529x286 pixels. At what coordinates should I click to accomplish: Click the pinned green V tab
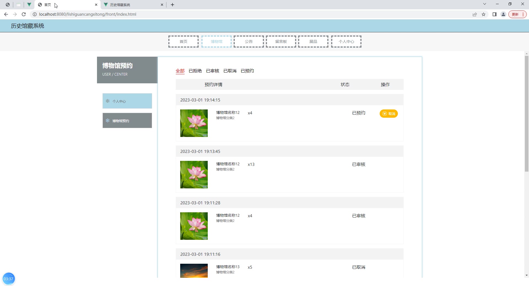(x=29, y=4)
